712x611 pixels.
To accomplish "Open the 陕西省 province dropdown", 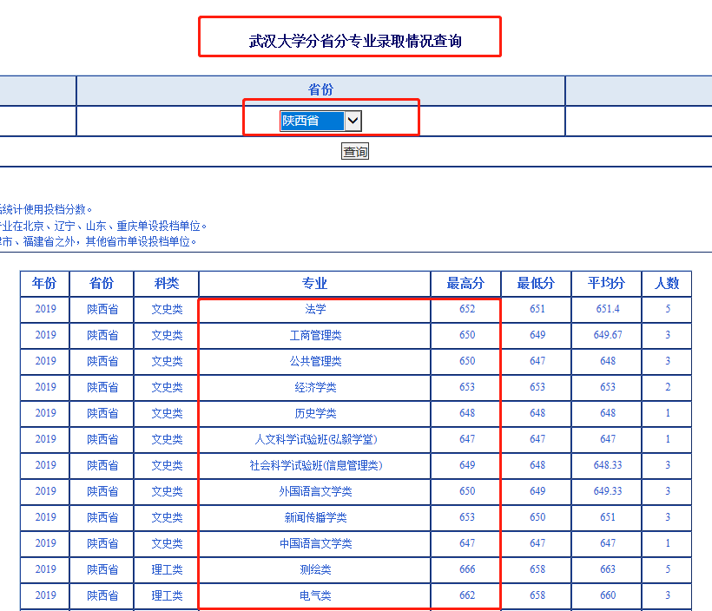I will 320,121.
